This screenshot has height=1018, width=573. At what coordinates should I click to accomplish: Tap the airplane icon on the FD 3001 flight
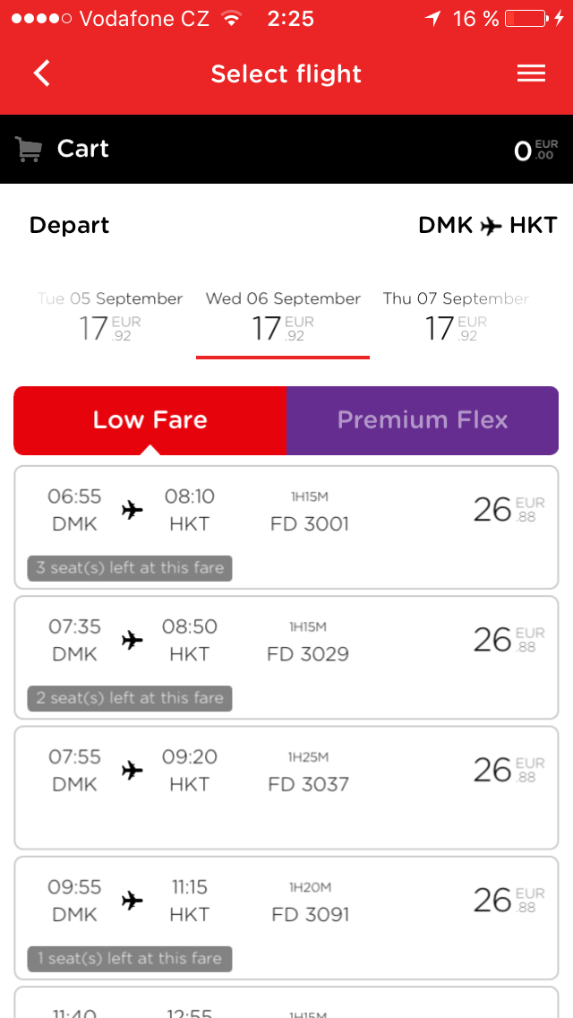click(x=133, y=510)
